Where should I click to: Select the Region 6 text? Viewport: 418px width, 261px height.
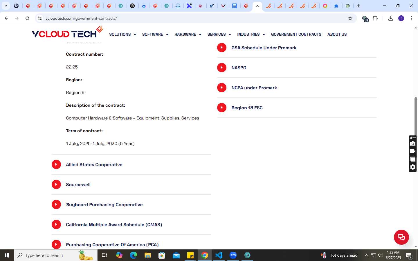tap(75, 93)
